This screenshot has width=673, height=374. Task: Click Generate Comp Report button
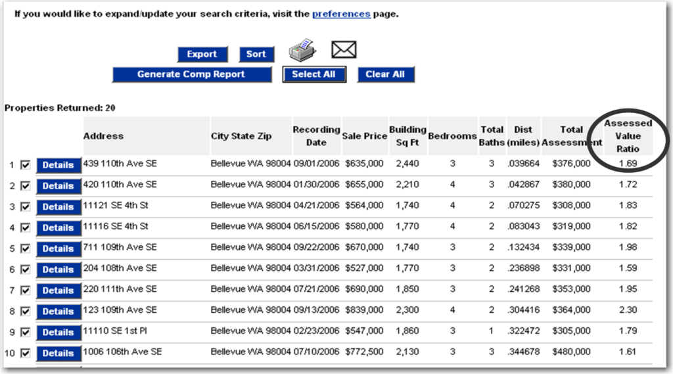point(191,75)
